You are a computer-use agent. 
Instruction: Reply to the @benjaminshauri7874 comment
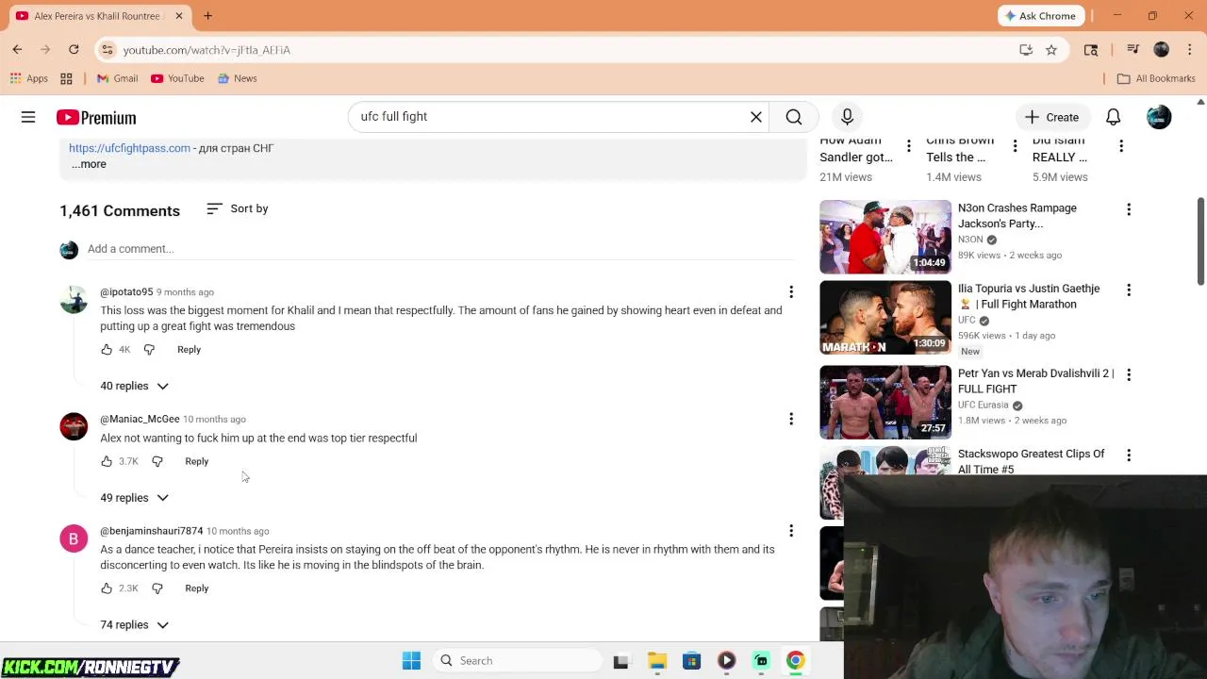pos(196,588)
